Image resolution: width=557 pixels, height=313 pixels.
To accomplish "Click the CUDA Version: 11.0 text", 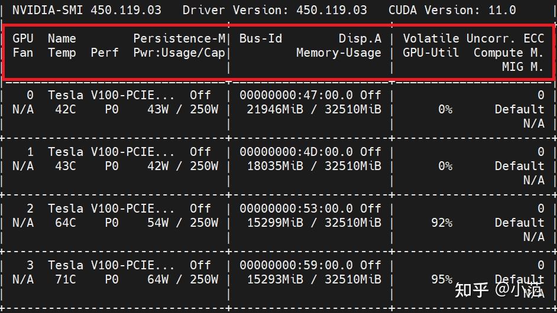I will click(x=452, y=10).
